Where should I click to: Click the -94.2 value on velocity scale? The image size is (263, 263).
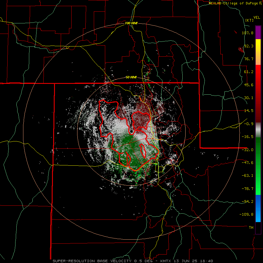coord(248,201)
